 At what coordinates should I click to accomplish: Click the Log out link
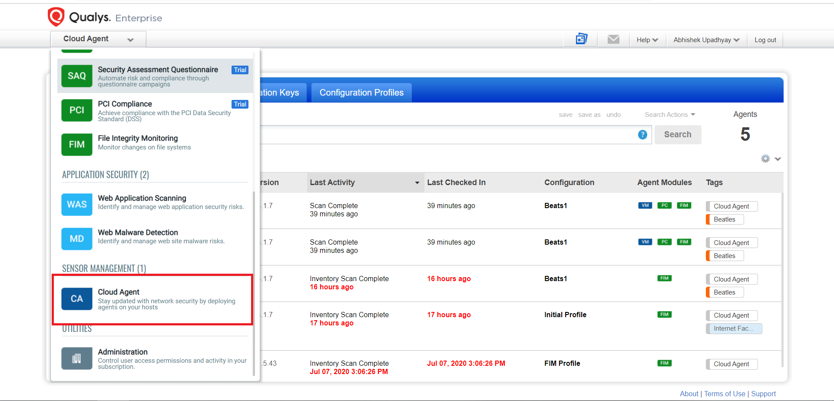pyautogui.click(x=765, y=40)
